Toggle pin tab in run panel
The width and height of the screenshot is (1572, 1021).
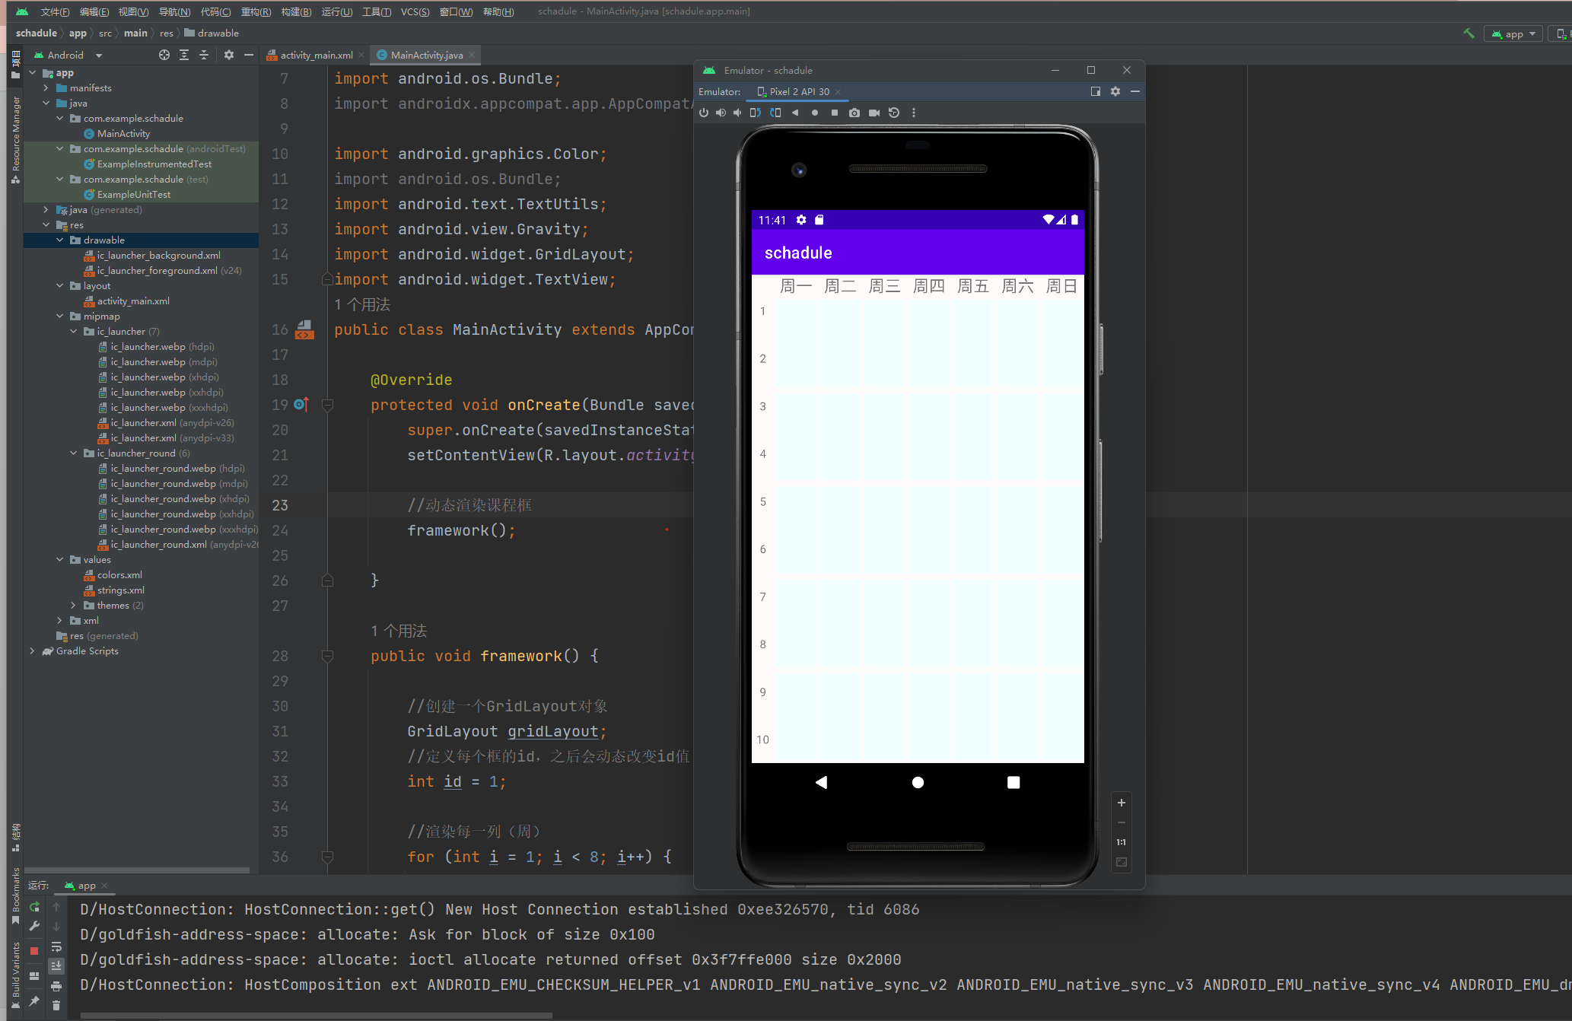coord(34,1001)
